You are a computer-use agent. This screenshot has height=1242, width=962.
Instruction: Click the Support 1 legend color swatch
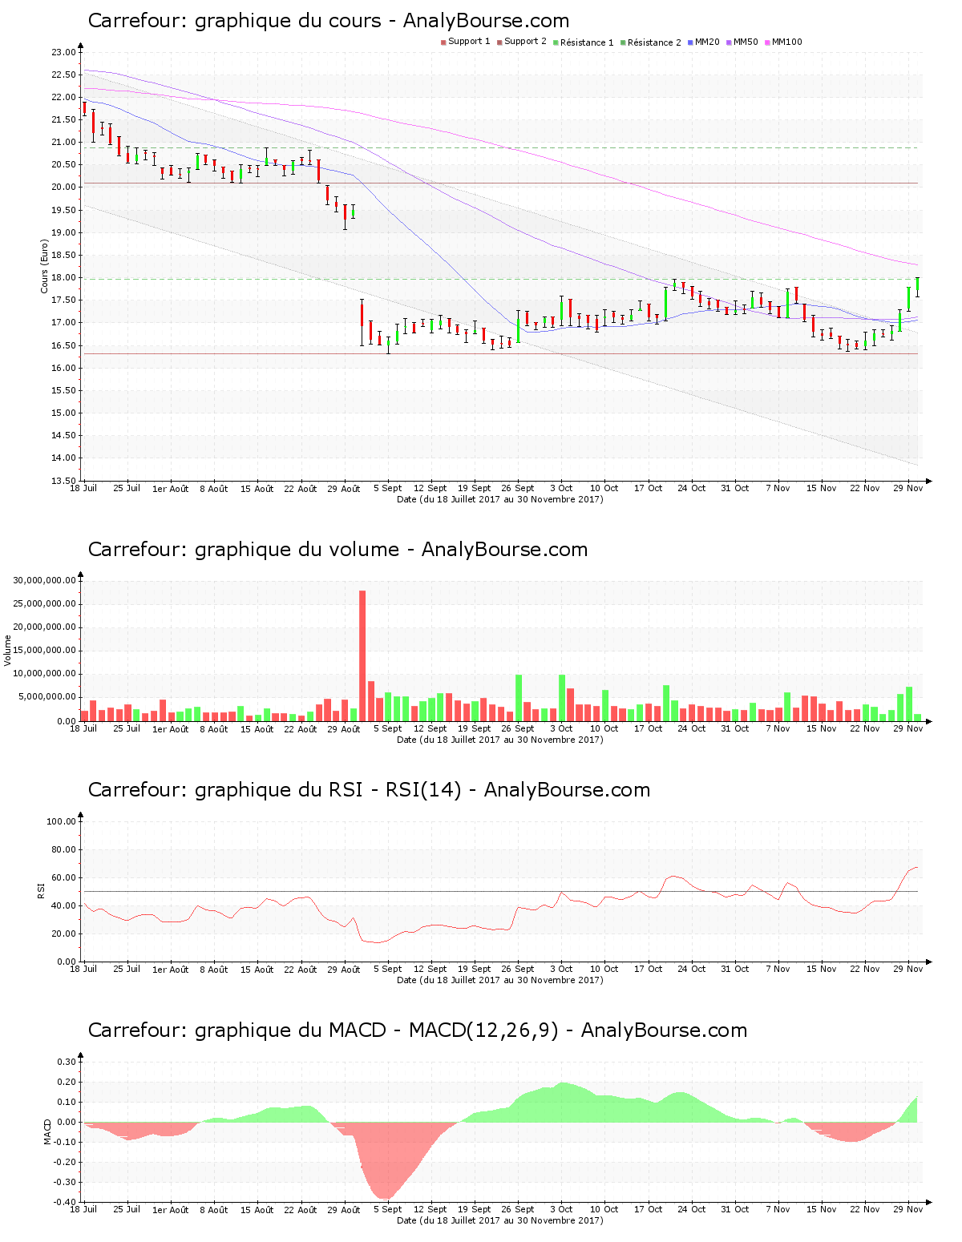click(x=443, y=42)
